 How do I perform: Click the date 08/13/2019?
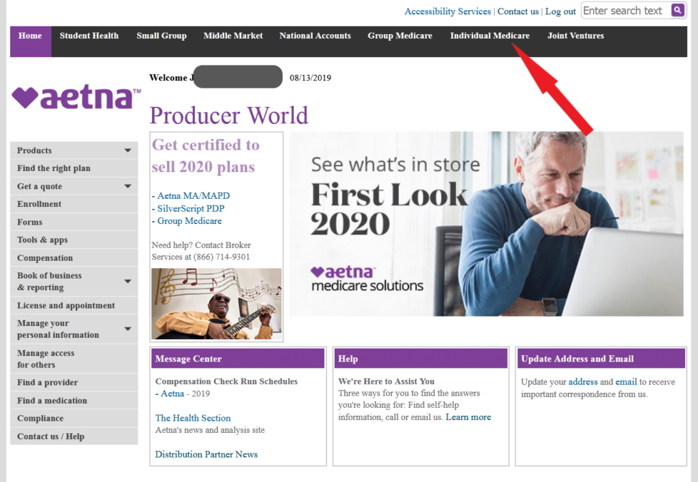[310, 78]
